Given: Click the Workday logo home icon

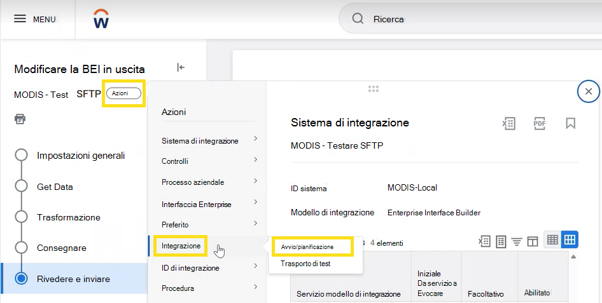Looking at the screenshot, I should point(101,19).
